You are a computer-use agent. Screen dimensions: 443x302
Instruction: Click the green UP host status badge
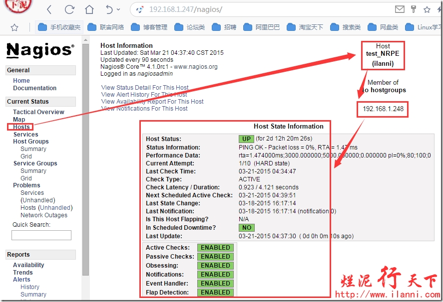pyautogui.click(x=246, y=139)
